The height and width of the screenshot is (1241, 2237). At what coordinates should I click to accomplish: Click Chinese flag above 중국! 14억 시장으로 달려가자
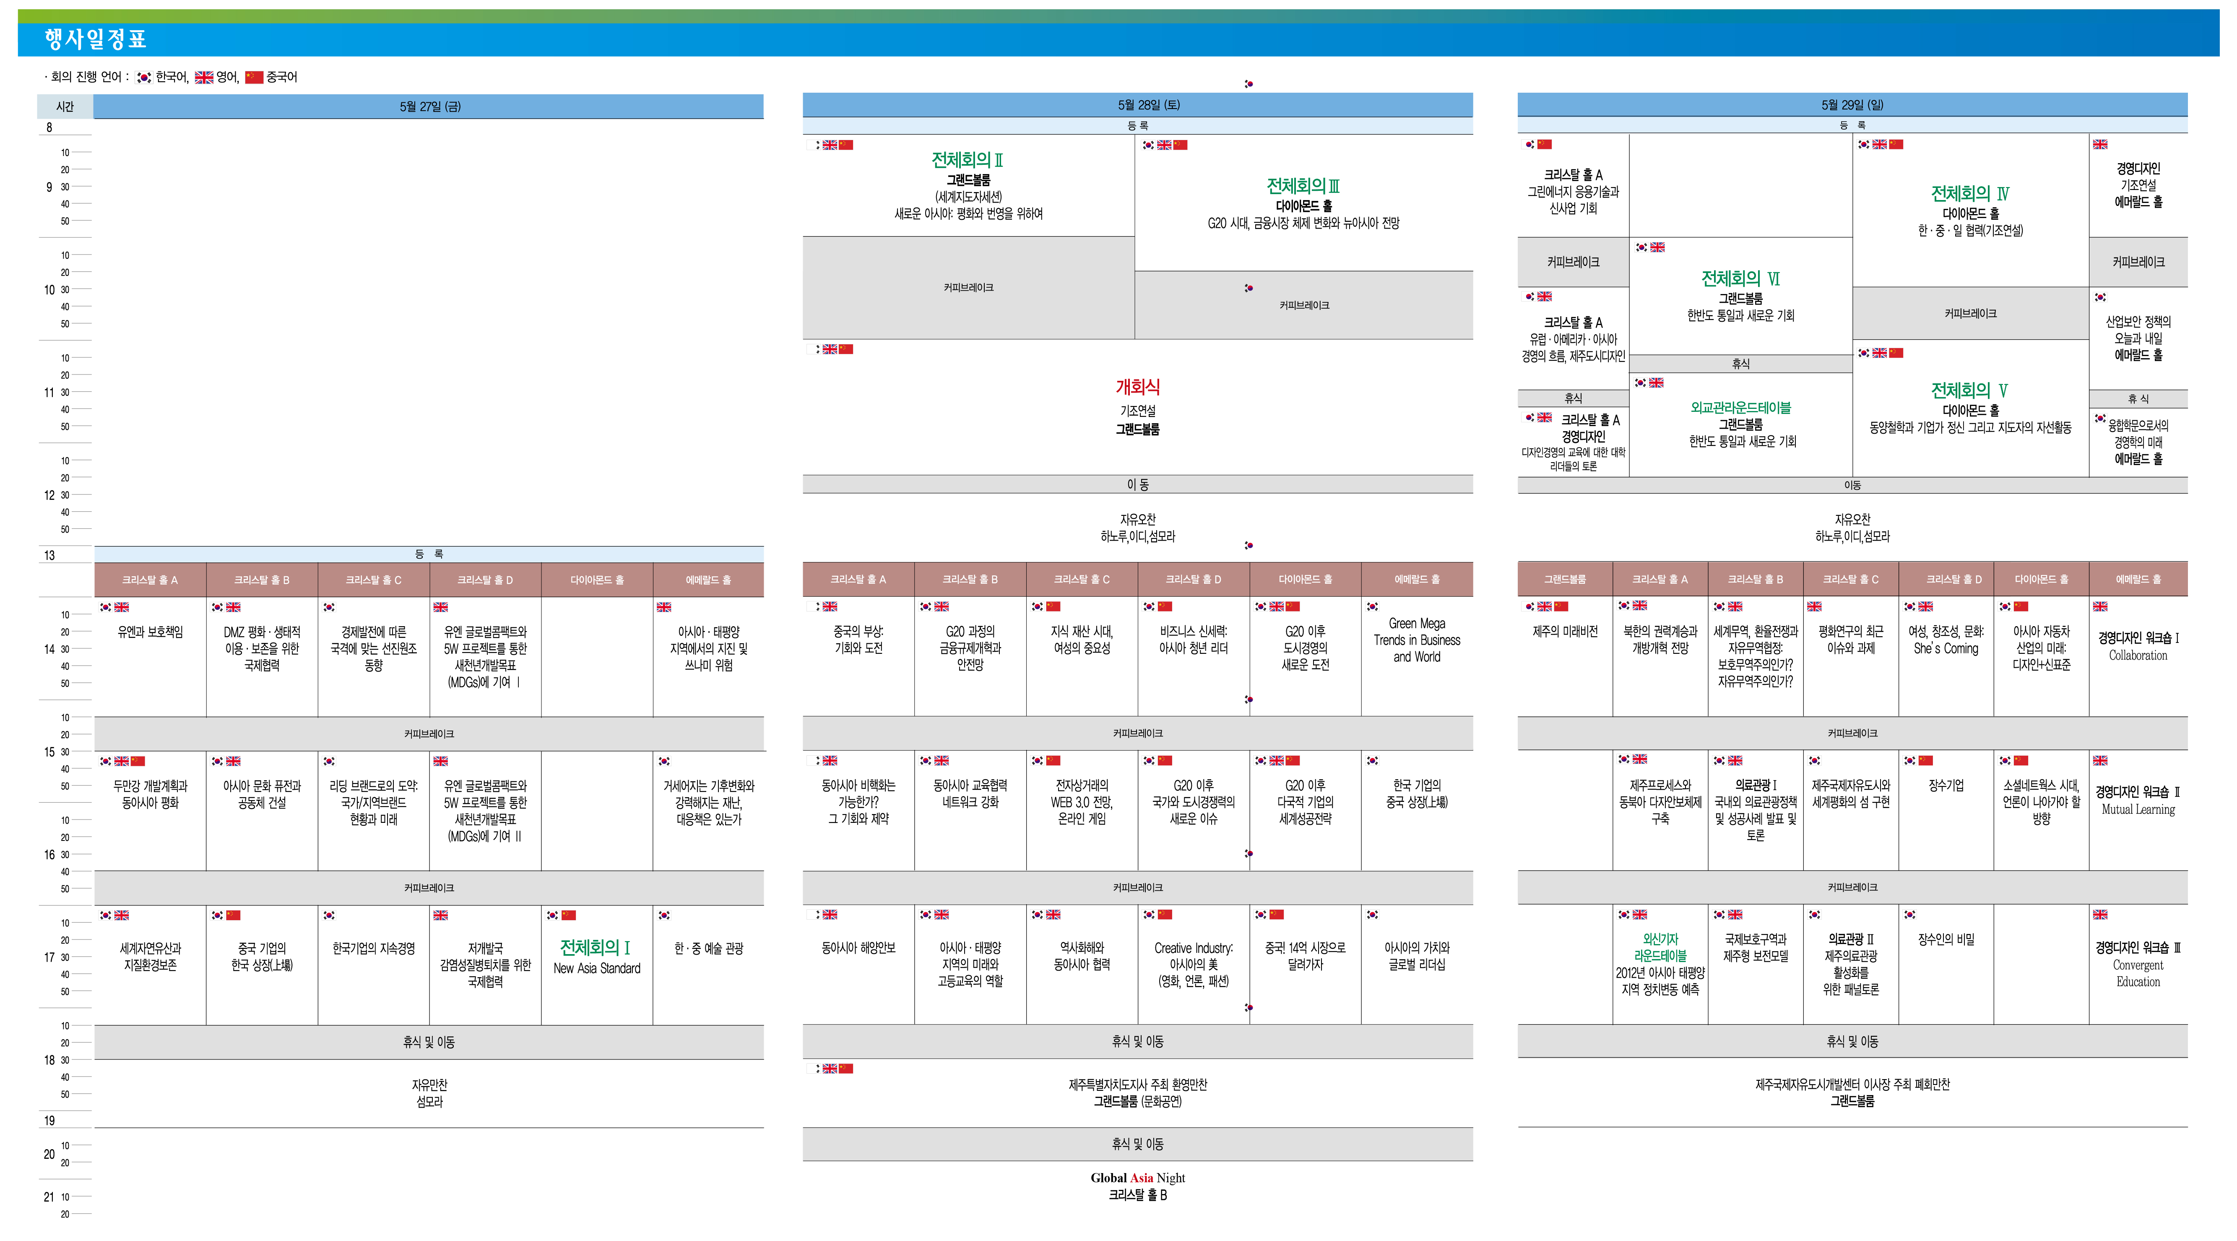tap(1277, 914)
